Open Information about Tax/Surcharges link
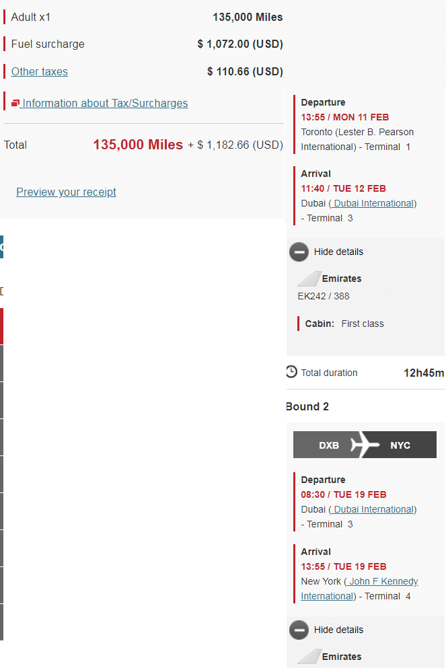446x668 pixels. 105,103
